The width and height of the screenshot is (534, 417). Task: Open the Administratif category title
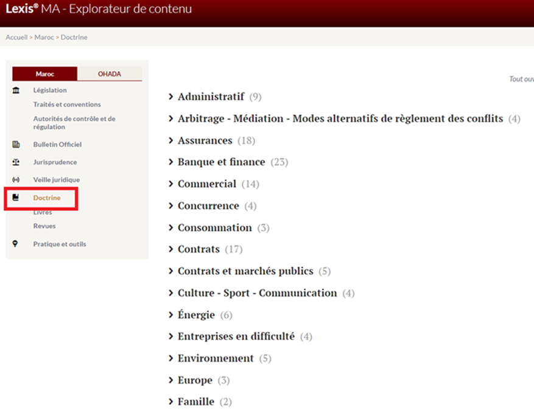point(211,97)
